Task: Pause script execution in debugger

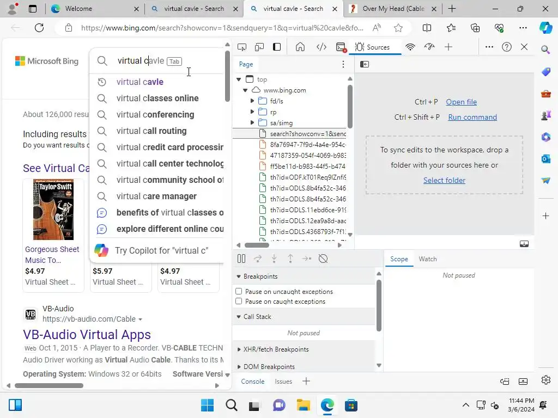Action: [241, 259]
